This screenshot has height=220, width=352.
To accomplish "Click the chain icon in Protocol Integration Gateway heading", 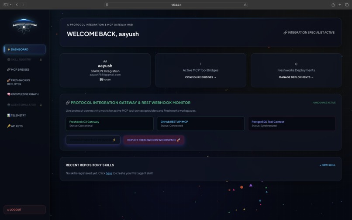I will (x=68, y=103).
